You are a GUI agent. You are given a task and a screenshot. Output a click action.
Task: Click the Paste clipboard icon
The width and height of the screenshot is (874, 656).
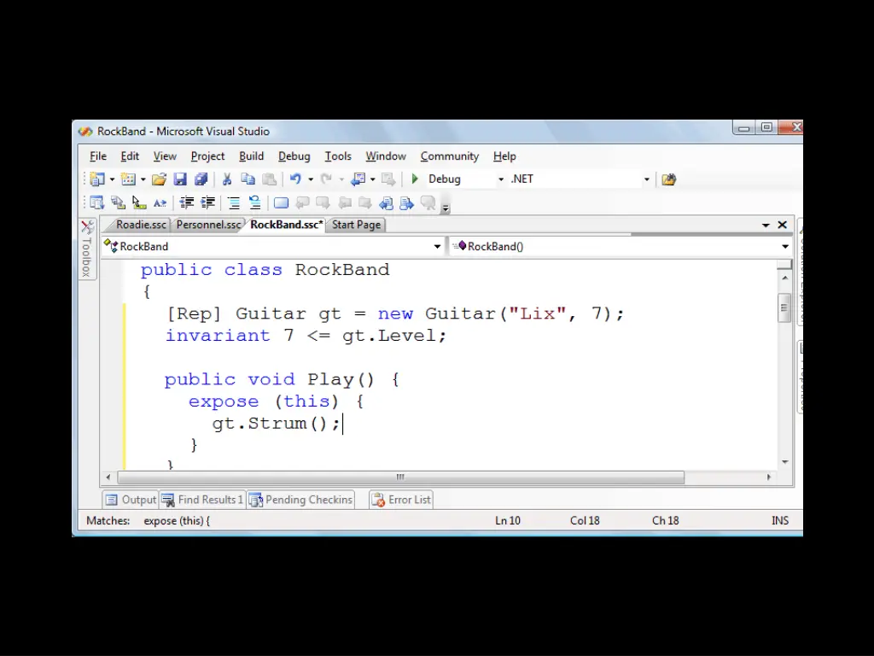click(x=269, y=179)
